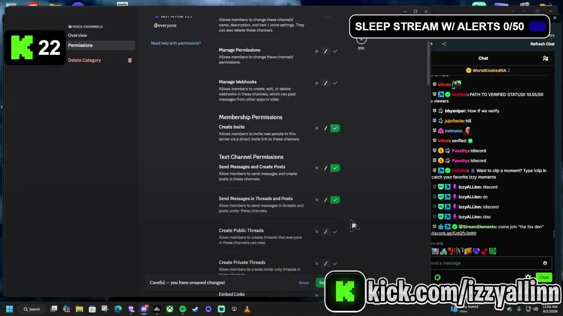
Task: Click the share icon above the chat
Action: coord(444,44)
